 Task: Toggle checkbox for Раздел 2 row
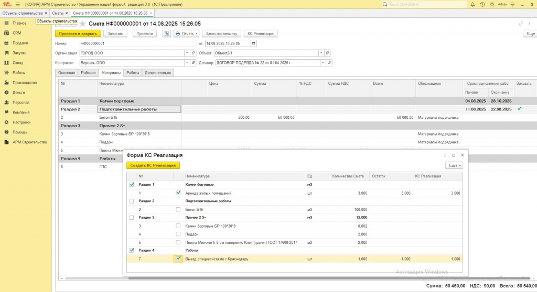point(131,201)
